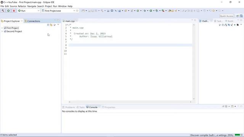Screen dimensions: 244x137
Task: Click the green Launch button in launch bar
Action: click(8, 11)
